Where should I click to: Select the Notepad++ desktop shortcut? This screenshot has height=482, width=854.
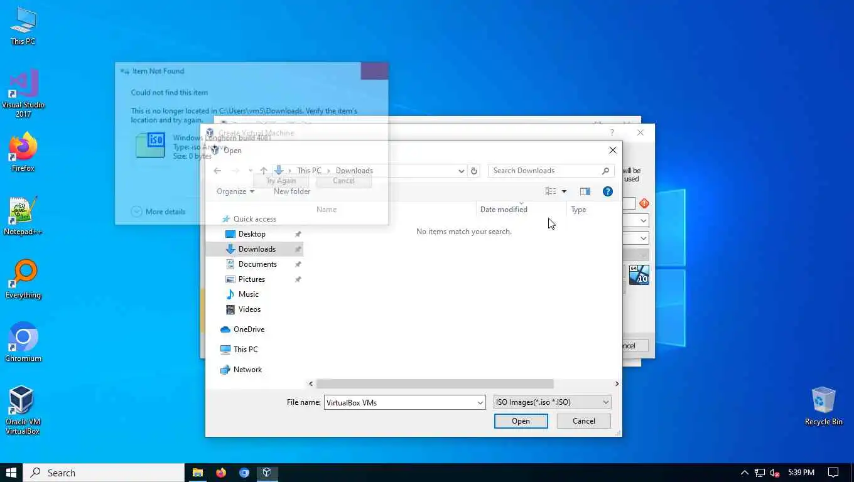tap(23, 216)
